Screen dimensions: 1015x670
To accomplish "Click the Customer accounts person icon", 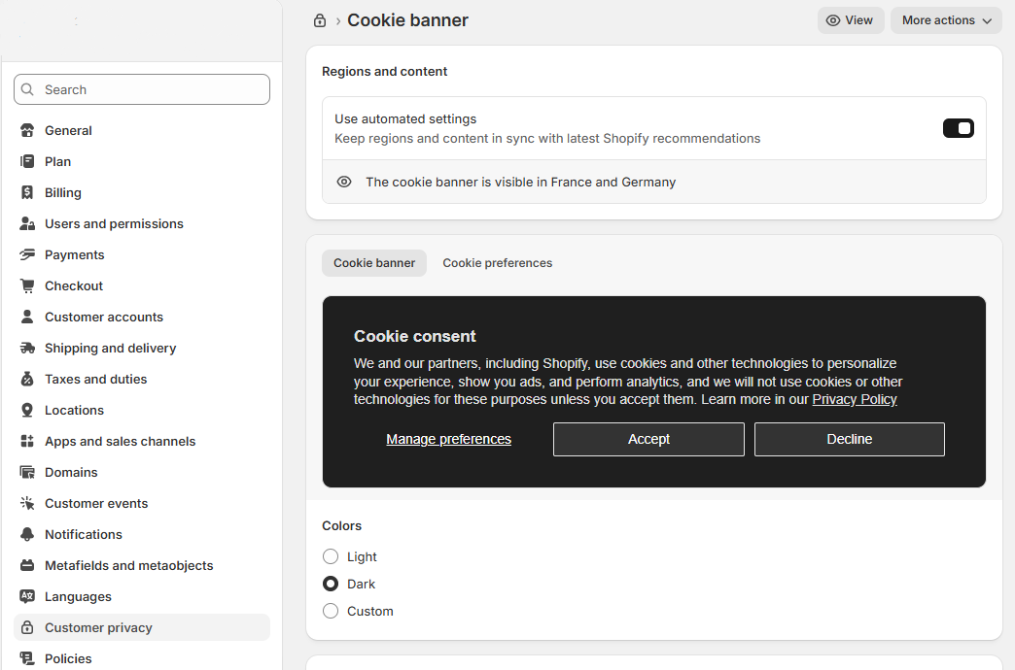I will 27,317.
